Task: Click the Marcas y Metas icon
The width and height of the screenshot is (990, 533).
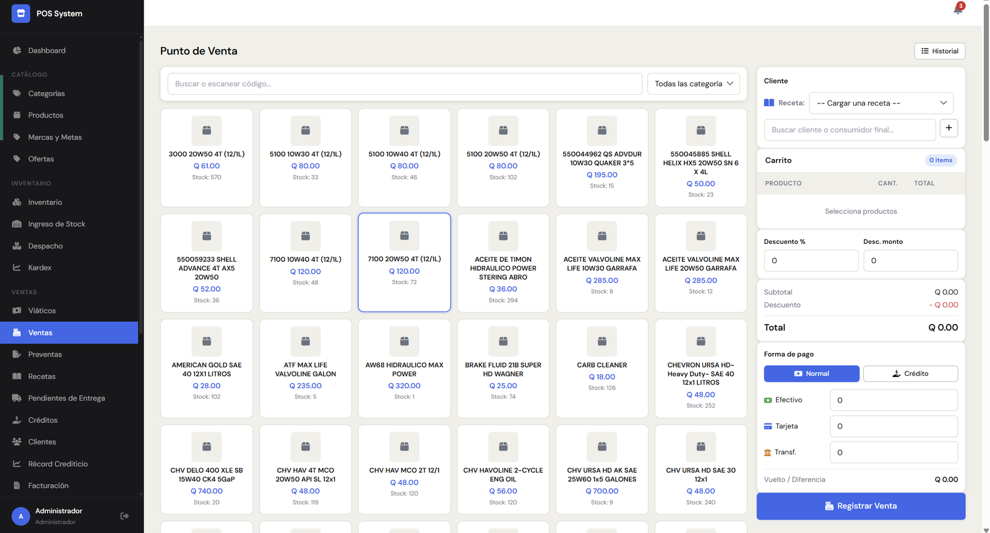Action: [x=17, y=137]
